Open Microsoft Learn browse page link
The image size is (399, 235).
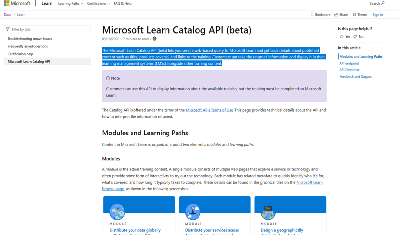pyautogui.click(x=309, y=182)
